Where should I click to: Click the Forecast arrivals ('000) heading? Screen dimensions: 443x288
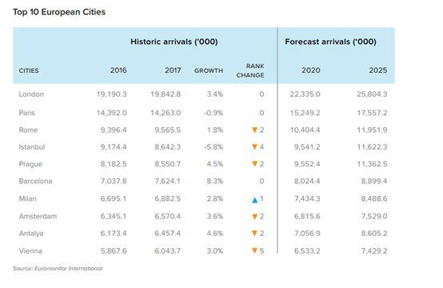pyautogui.click(x=330, y=42)
